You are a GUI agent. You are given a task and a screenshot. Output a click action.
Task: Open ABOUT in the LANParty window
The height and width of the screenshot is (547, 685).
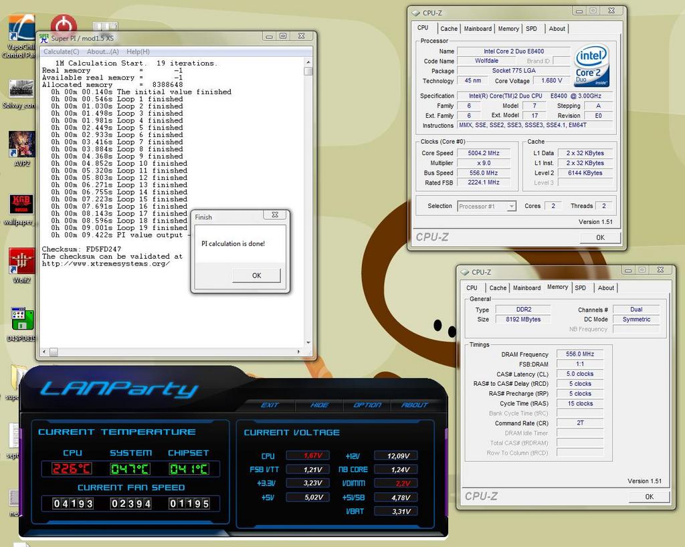(x=415, y=405)
